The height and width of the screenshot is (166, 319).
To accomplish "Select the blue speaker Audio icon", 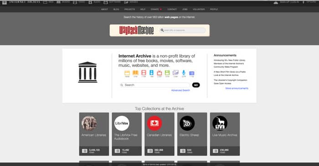I will 152,73.
